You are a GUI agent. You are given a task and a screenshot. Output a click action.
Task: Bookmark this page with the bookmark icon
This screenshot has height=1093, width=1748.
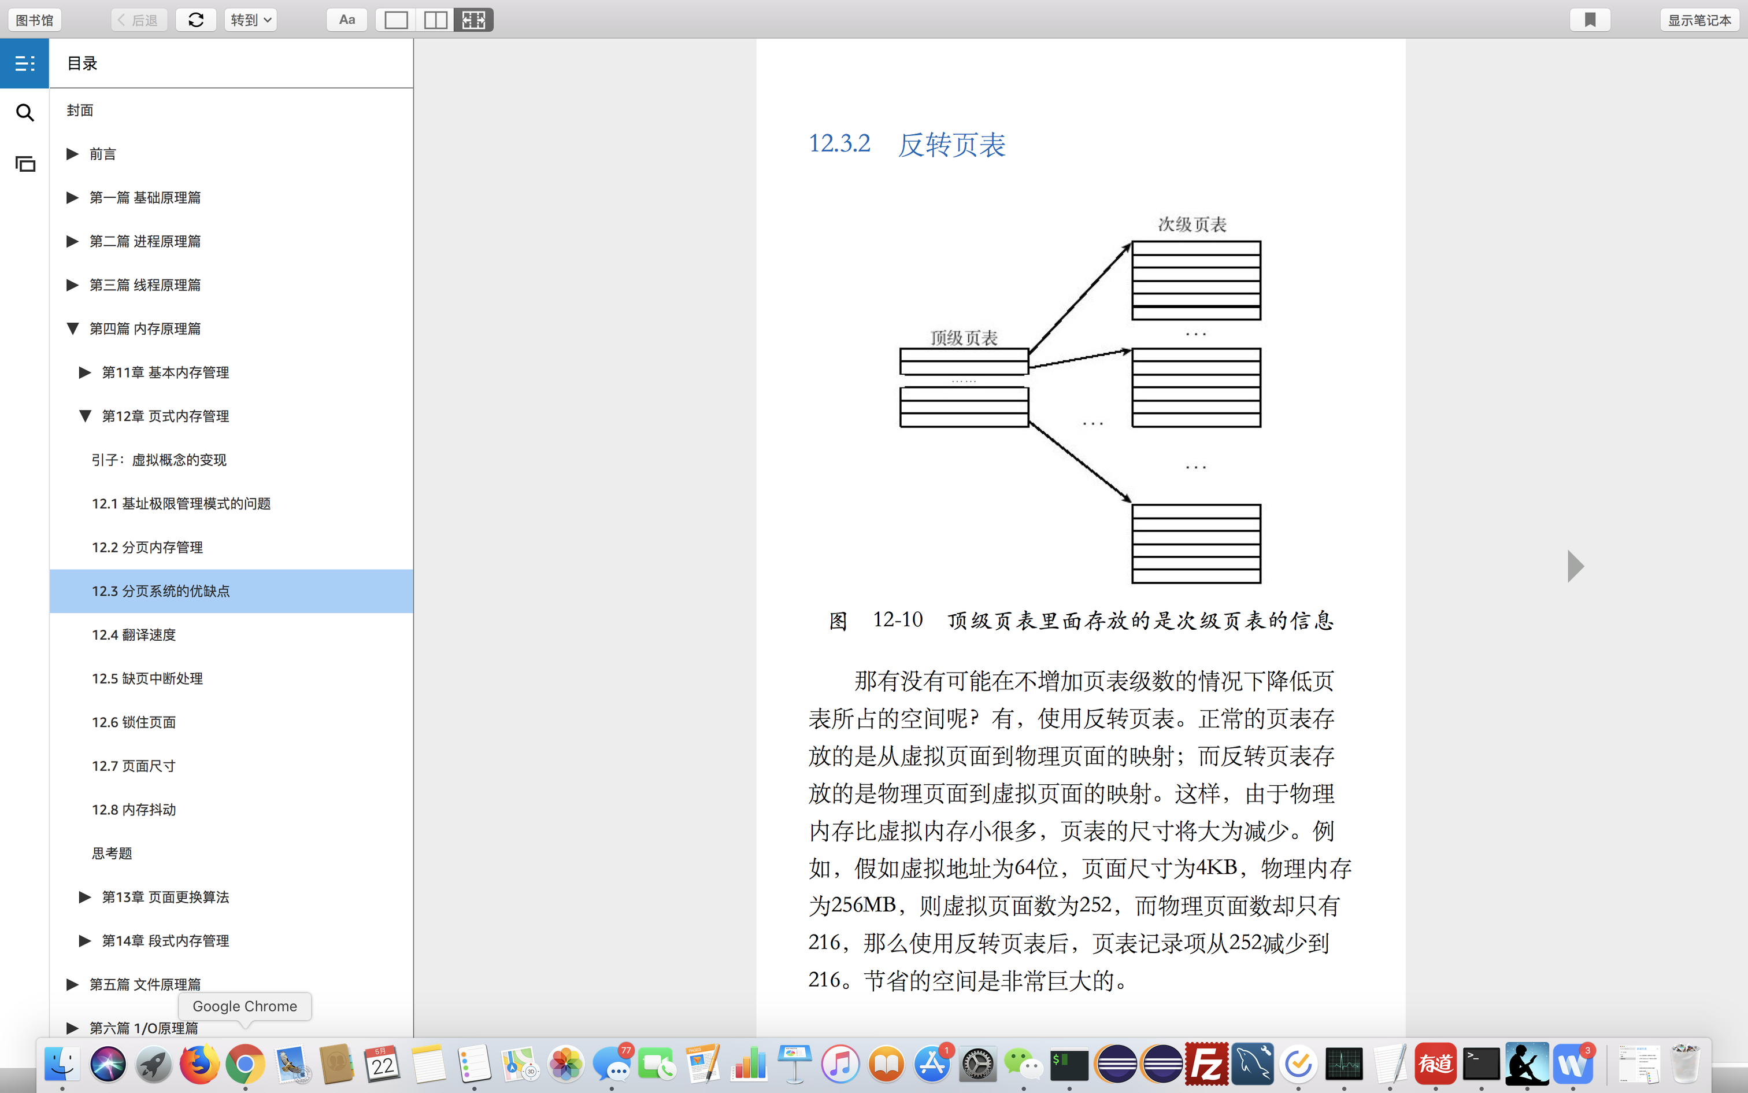pyautogui.click(x=1590, y=20)
